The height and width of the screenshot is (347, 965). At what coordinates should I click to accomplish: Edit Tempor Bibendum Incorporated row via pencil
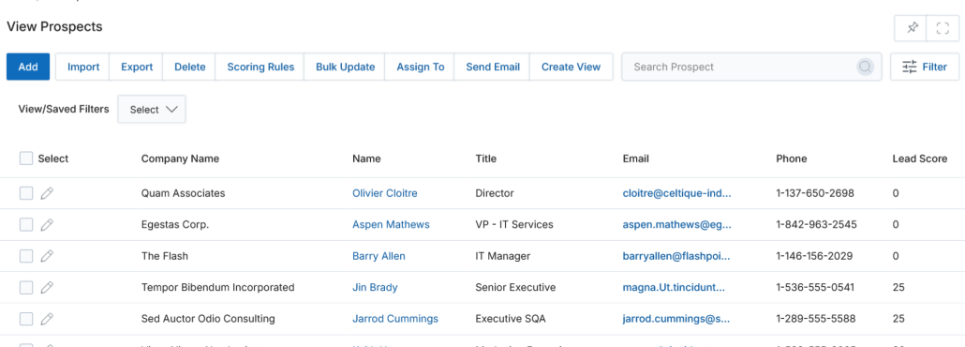point(47,287)
